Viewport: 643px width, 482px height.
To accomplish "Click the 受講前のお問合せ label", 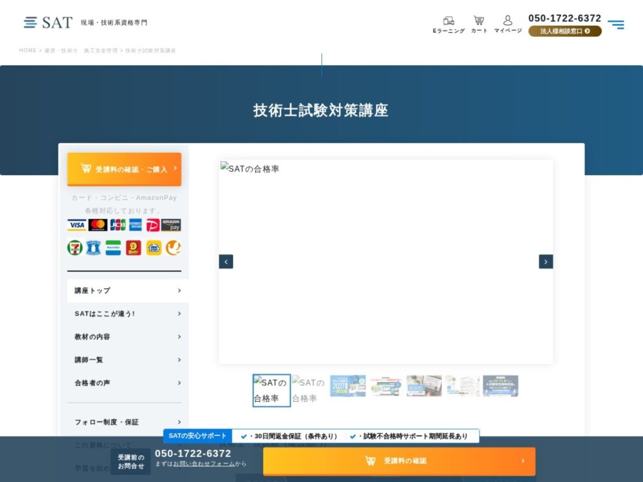I will (131, 461).
